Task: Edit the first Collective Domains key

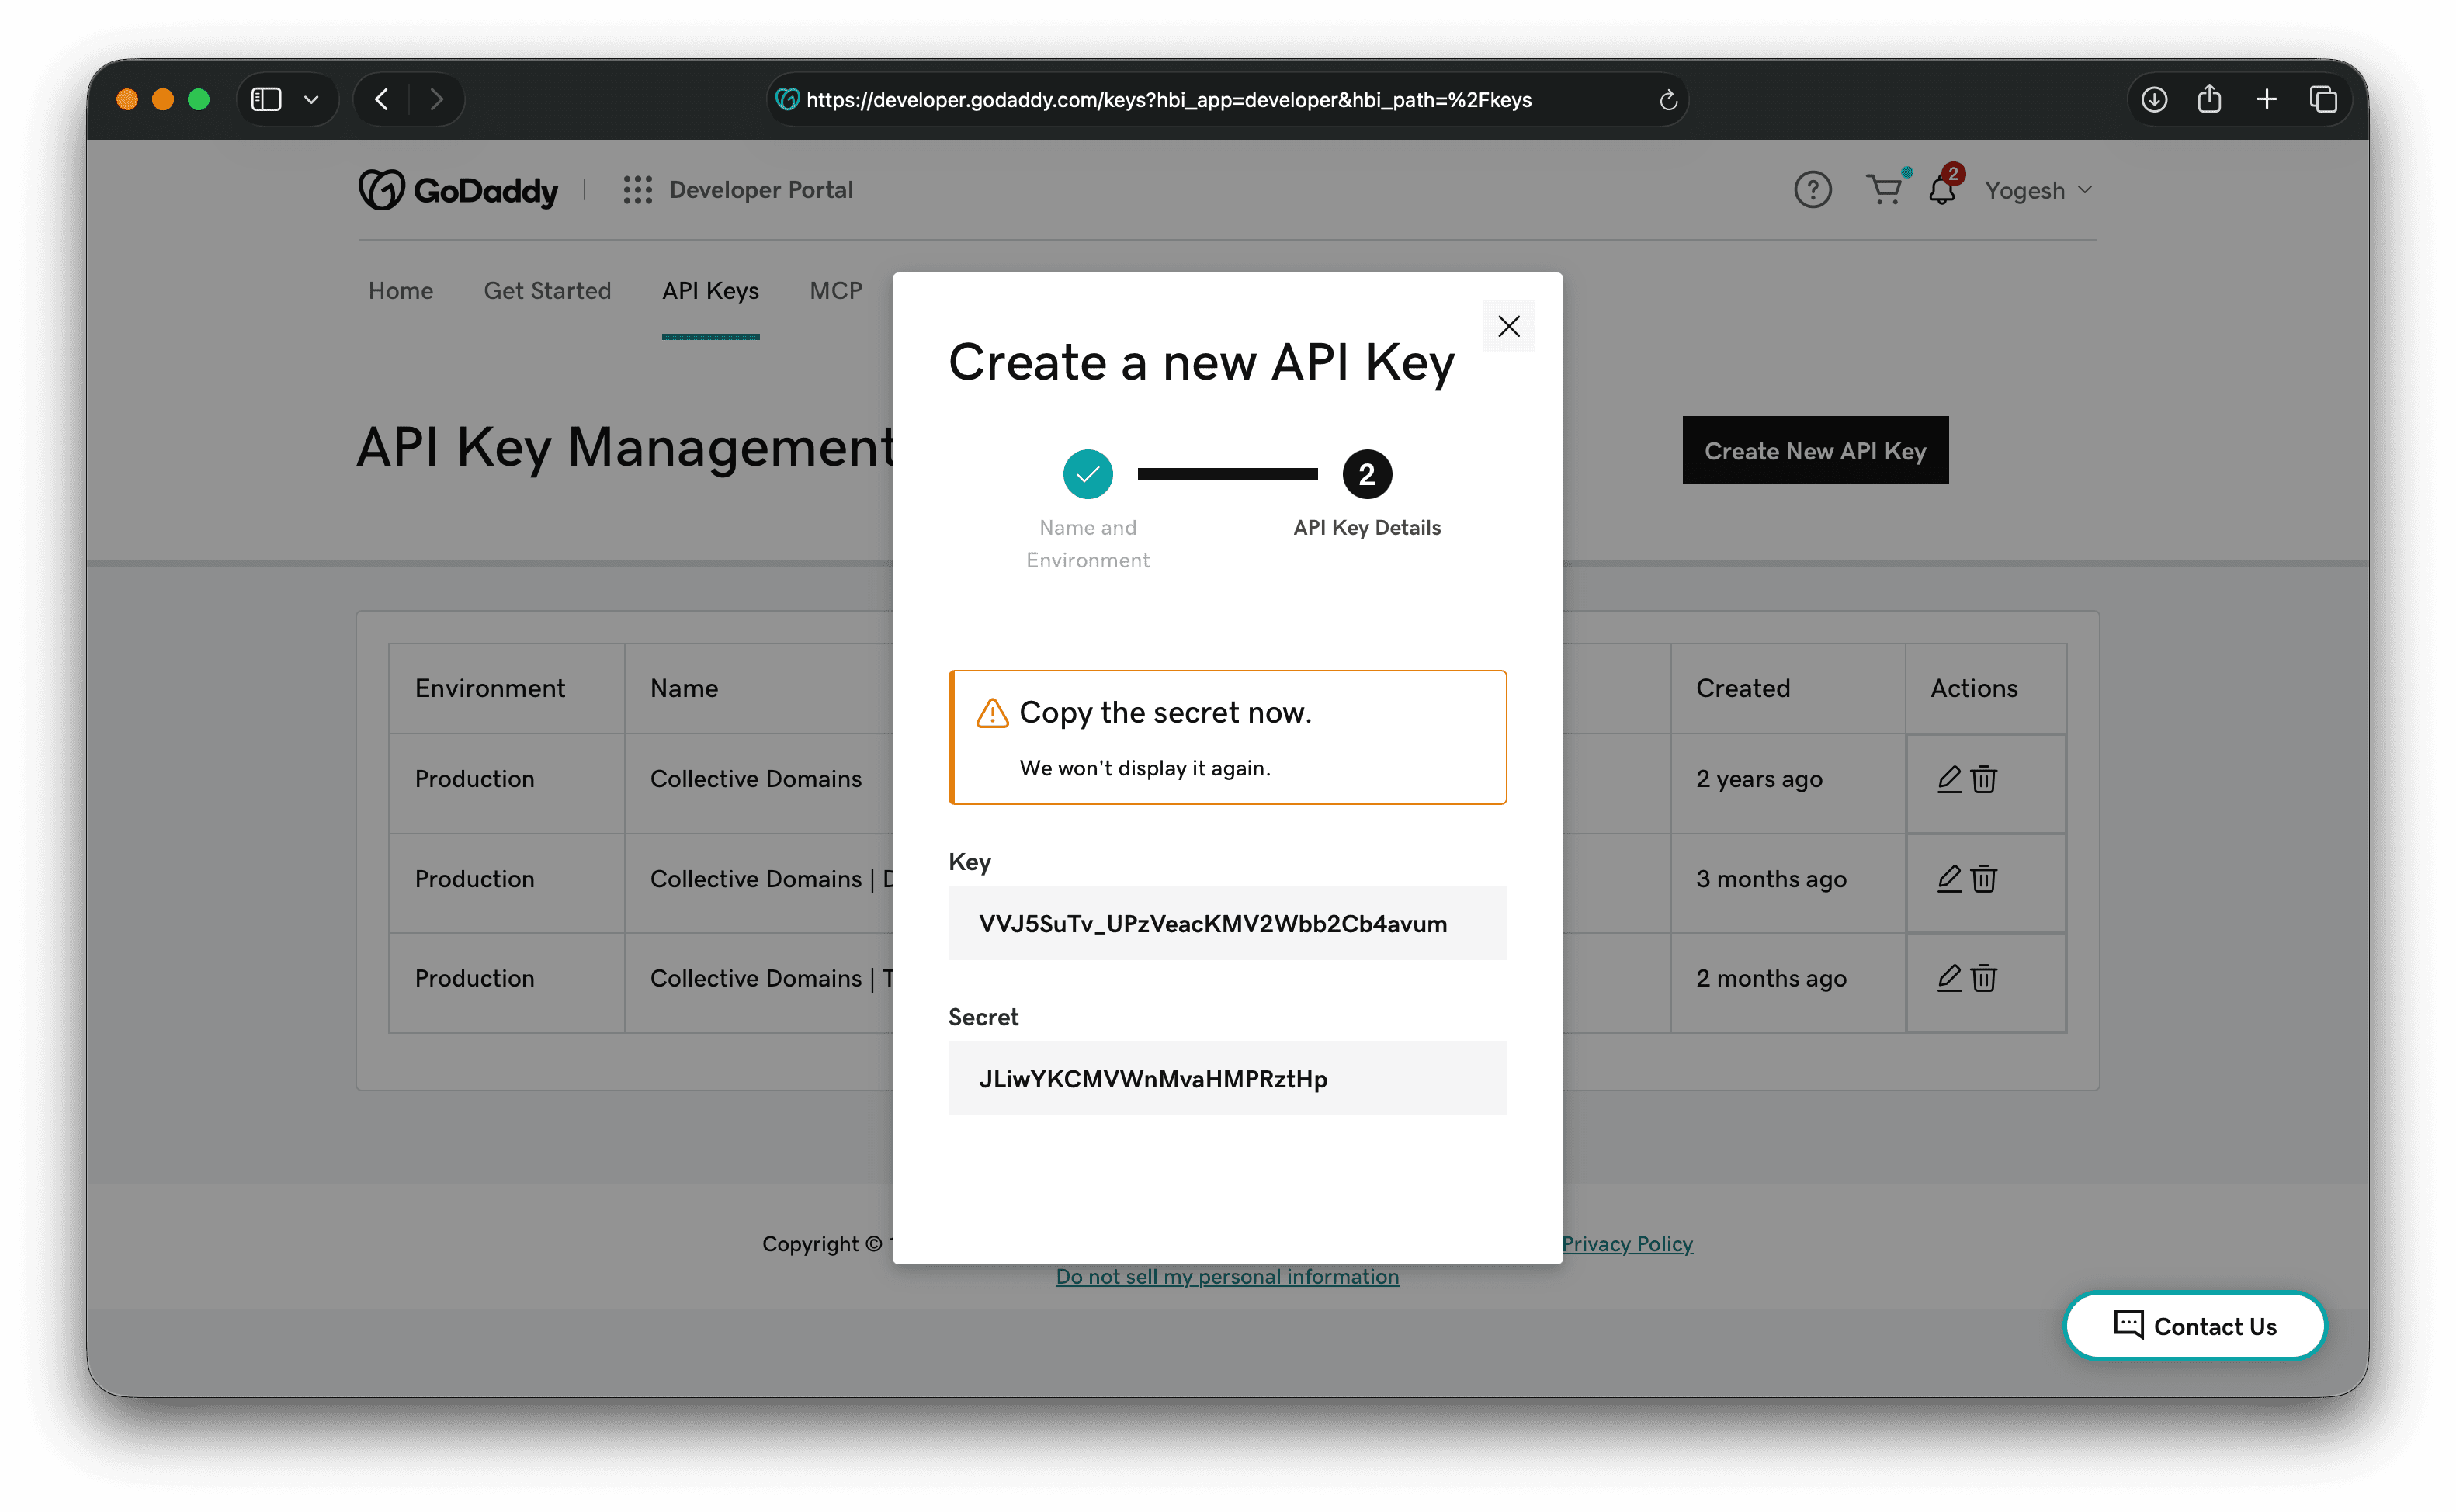Action: tap(1948, 779)
